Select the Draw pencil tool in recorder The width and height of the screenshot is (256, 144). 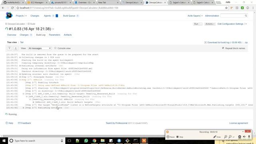coord(217,137)
